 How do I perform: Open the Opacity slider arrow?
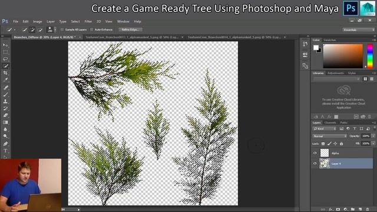tap(373, 136)
